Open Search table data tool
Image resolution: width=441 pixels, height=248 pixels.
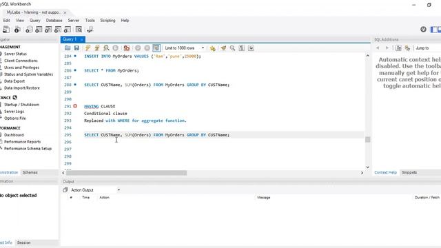coord(79,30)
